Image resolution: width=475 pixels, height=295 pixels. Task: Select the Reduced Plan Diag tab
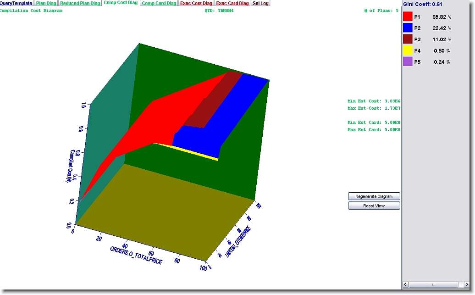coord(80,3)
